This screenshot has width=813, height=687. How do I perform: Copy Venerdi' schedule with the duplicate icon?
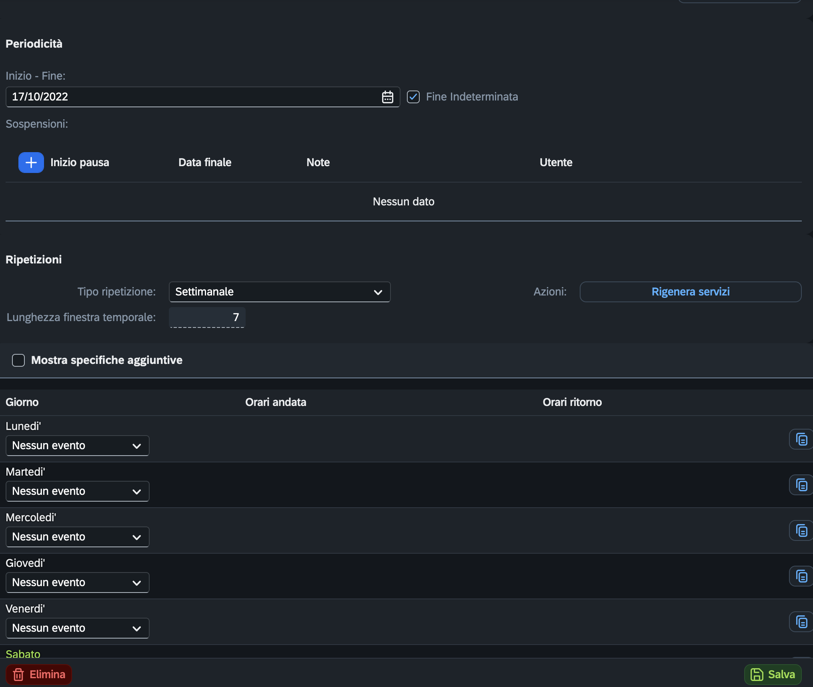[801, 622]
